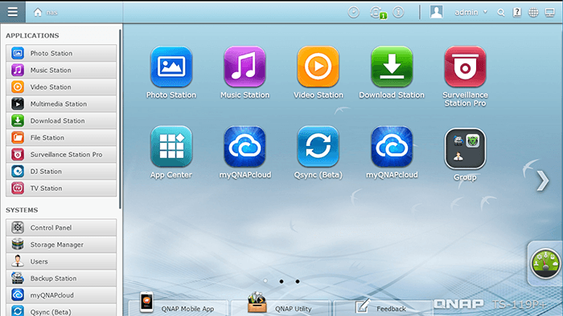Go to next desktop page arrow
563x316 pixels.
click(543, 180)
